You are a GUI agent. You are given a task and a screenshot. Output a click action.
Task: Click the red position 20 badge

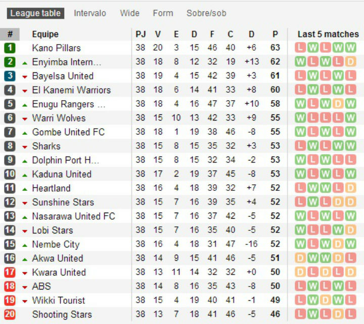point(10,314)
